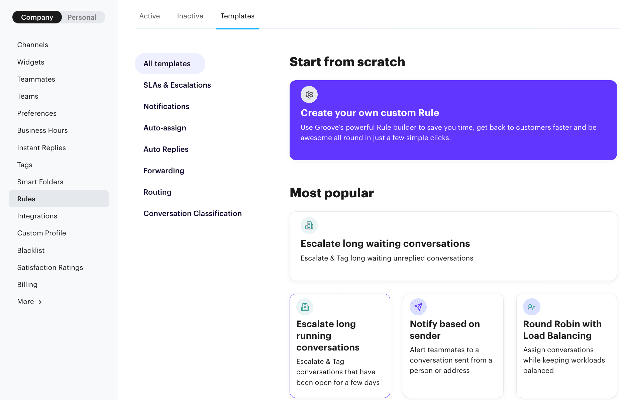Click the Round Robin person icon

pyautogui.click(x=531, y=307)
